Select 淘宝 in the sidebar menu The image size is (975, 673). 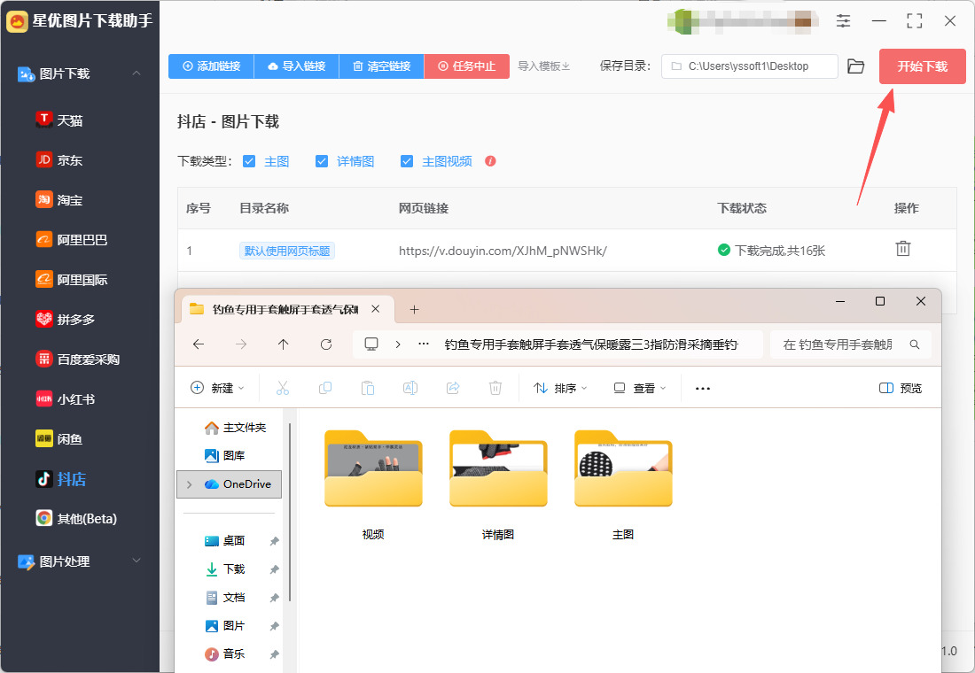coord(69,200)
